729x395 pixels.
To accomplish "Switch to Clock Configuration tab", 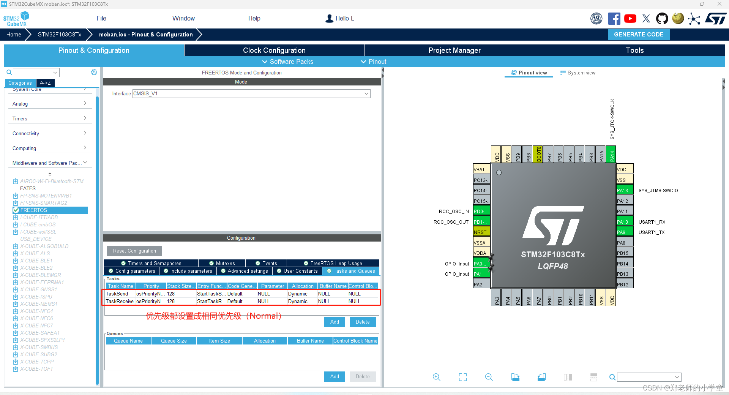I will click(x=274, y=51).
